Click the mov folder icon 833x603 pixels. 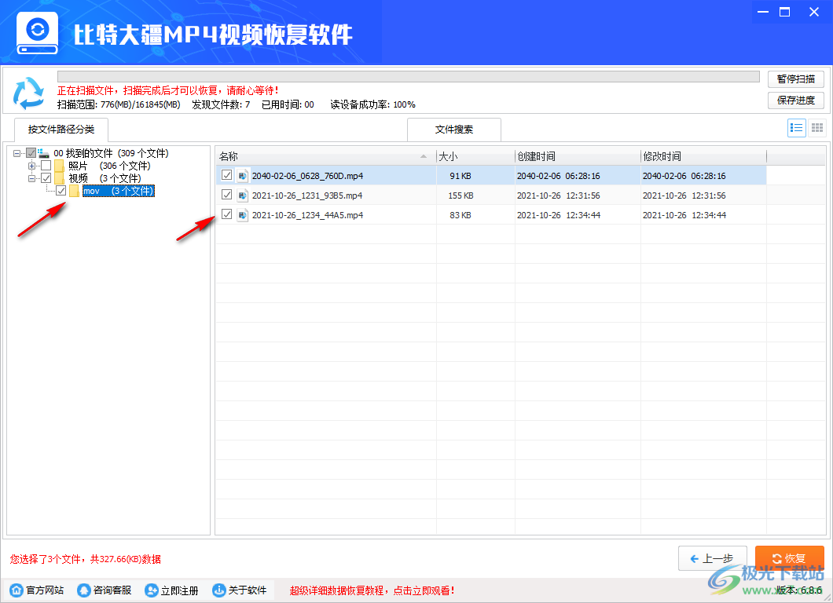(74, 191)
